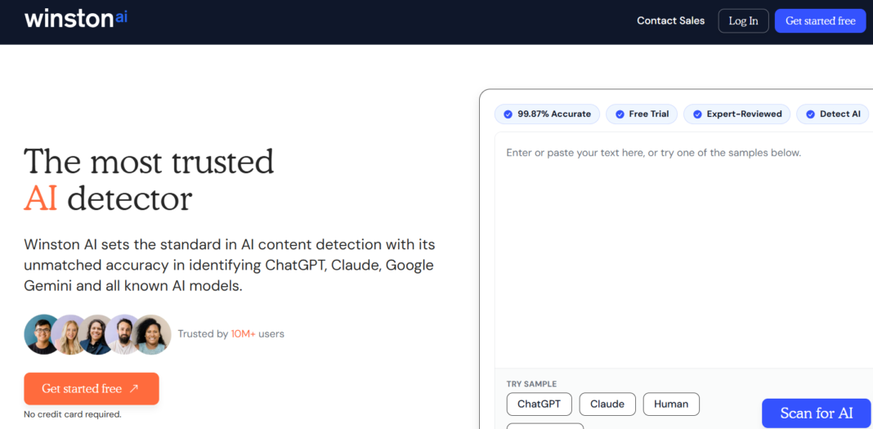Click the Winston AI logo

[76, 18]
